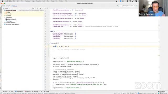Image resolution: width=168 pixels, height=94 pixels.
Task: Expand Scratches and Consoles
Action: point(3,24)
